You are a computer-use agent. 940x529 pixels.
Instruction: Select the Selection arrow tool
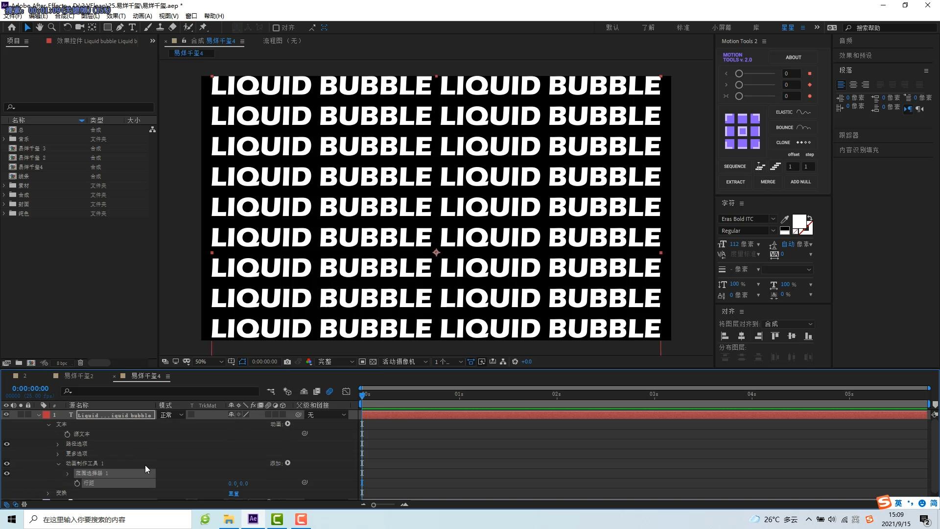click(27, 27)
